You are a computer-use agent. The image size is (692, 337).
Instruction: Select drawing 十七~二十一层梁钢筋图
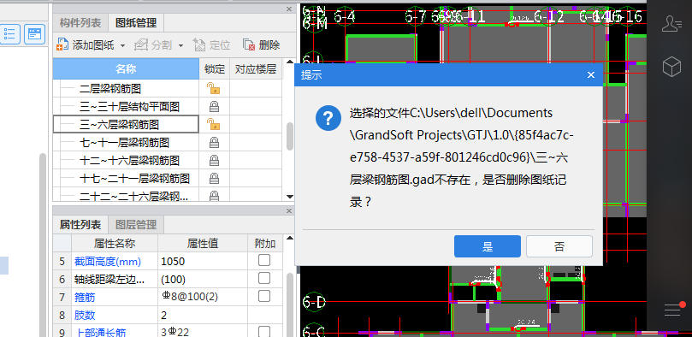click(x=134, y=179)
